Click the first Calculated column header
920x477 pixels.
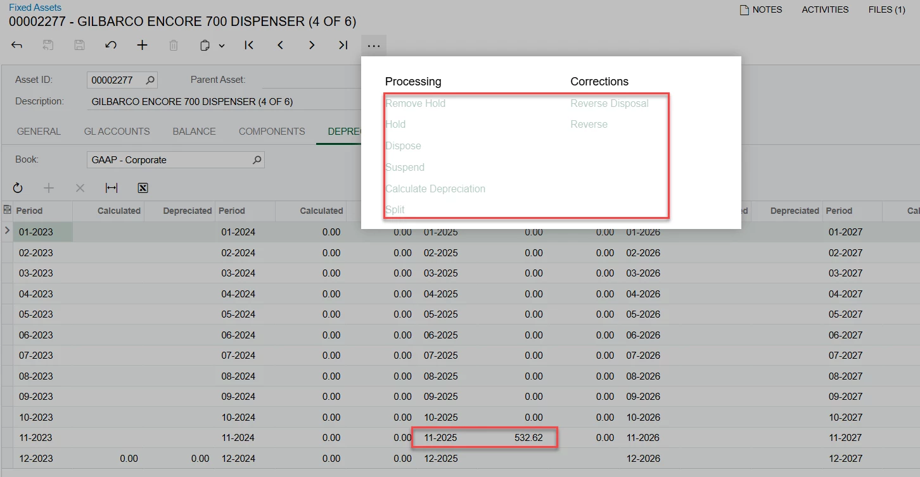click(x=108, y=211)
